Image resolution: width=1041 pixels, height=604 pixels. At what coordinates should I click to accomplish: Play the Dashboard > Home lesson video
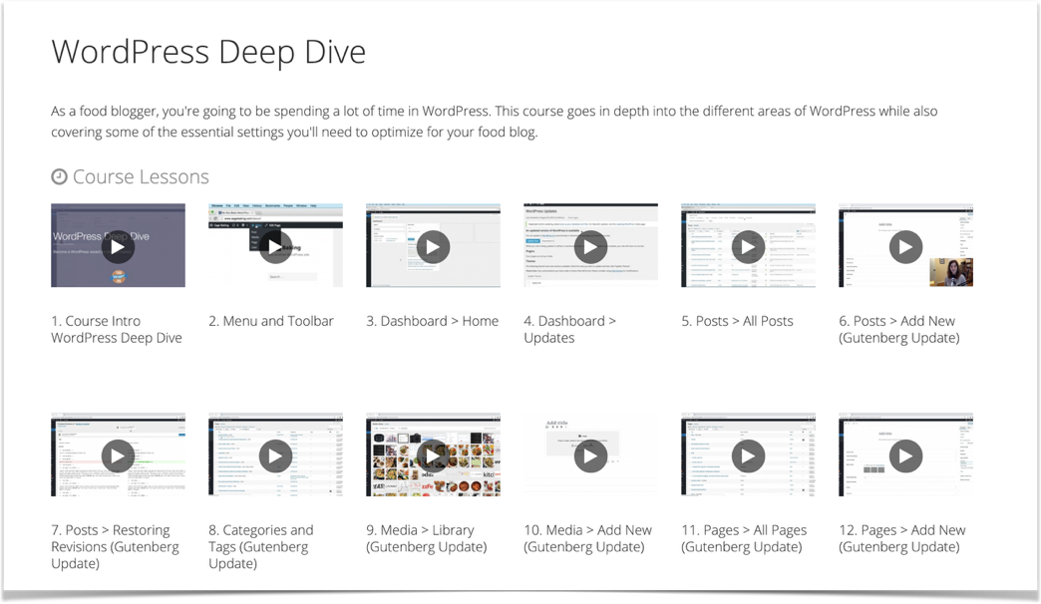click(433, 247)
